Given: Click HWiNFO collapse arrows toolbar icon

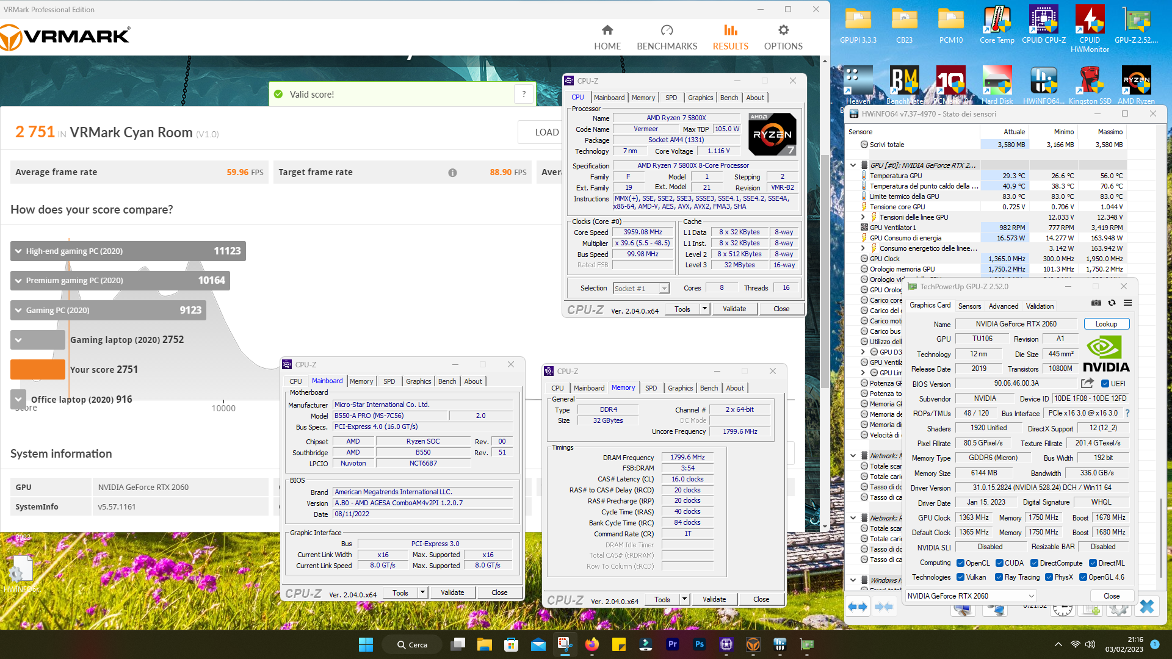Looking at the screenshot, I should click(x=883, y=607).
